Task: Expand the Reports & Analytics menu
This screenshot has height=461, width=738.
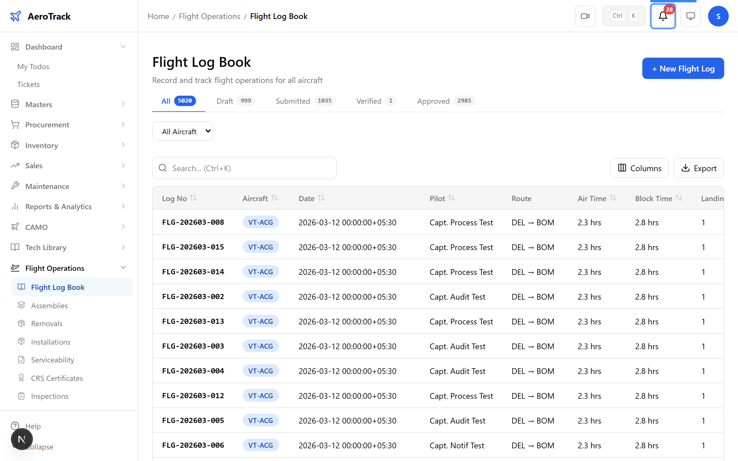Action: tap(123, 206)
